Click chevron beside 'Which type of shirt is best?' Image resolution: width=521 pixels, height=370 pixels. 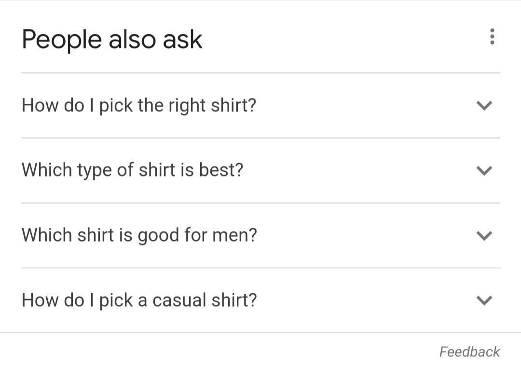(484, 170)
